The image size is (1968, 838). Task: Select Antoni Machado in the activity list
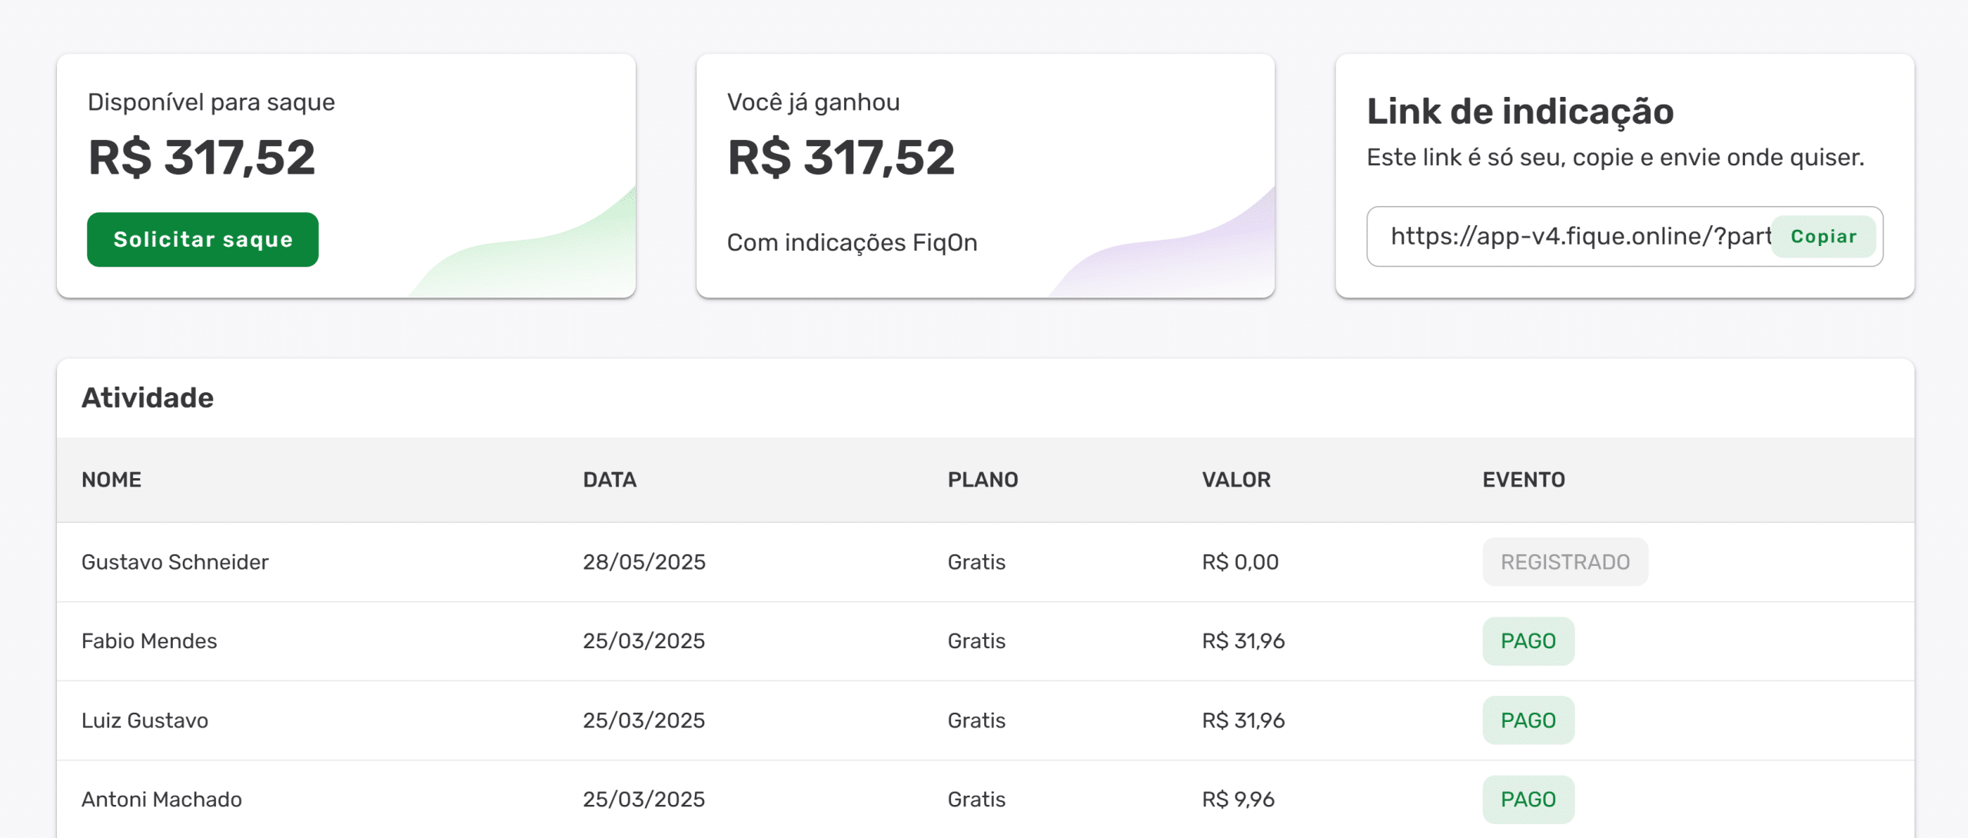161,800
